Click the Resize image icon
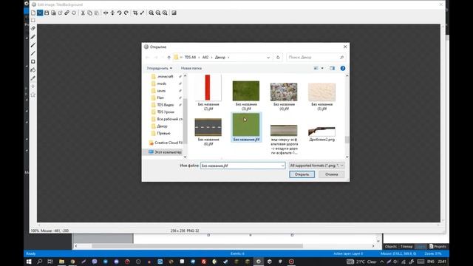The height and width of the screenshot is (266, 473). click(143, 13)
